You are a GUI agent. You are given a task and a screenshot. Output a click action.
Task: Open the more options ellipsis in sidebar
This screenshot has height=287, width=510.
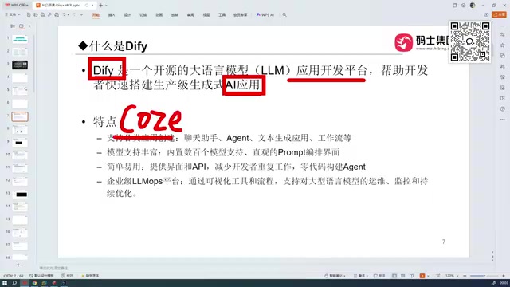point(503,120)
